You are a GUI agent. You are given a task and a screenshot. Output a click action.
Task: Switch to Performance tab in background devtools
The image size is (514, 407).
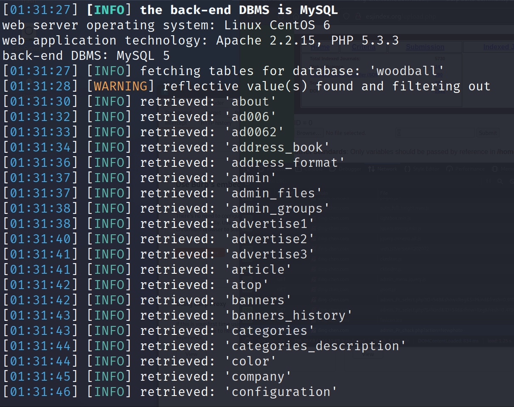click(x=466, y=169)
